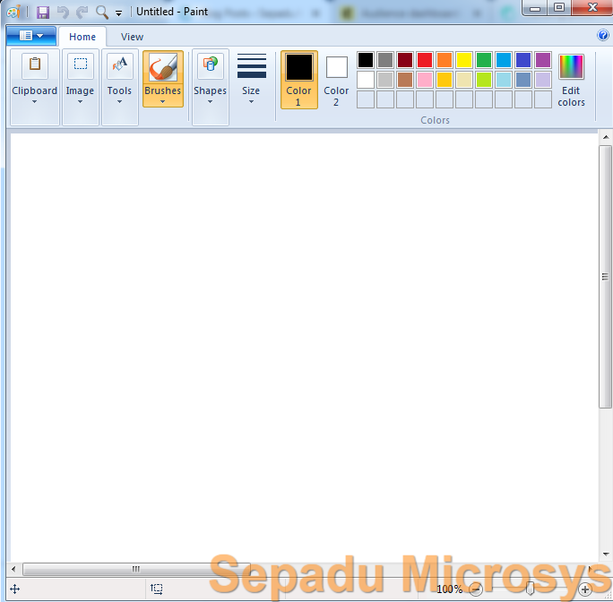Pick the turquoise blue palette swatch
Screen dimensions: 613x602
pos(504,60)
